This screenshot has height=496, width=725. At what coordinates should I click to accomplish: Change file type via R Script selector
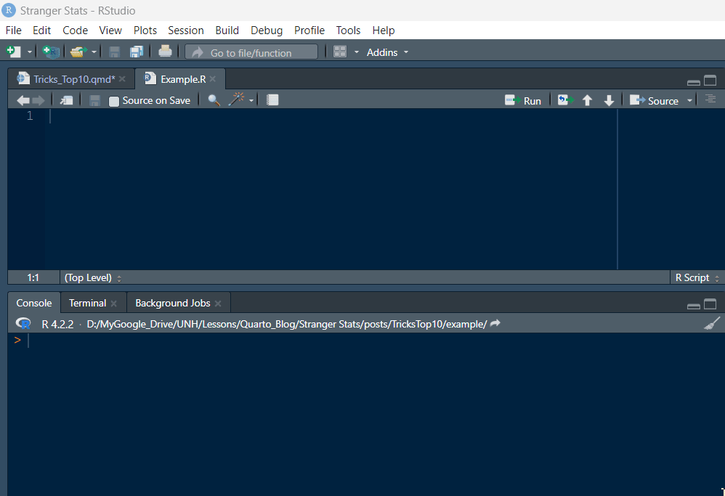click(697, 277)
